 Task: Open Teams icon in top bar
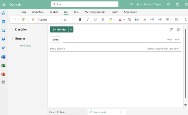point(168,4)
